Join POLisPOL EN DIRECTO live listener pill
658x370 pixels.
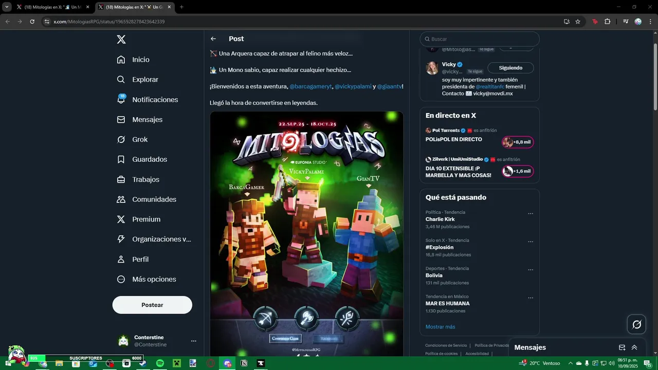(518, 142)
